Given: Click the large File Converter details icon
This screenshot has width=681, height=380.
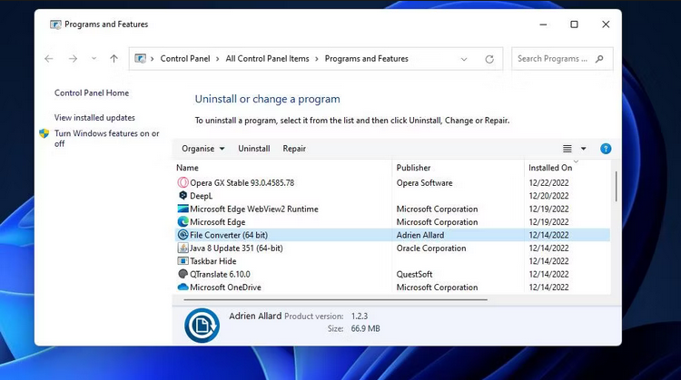Looking at the screenshot, I should [202, 326].
